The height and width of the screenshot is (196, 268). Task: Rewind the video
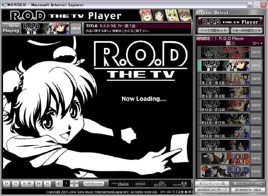[15, 184]
